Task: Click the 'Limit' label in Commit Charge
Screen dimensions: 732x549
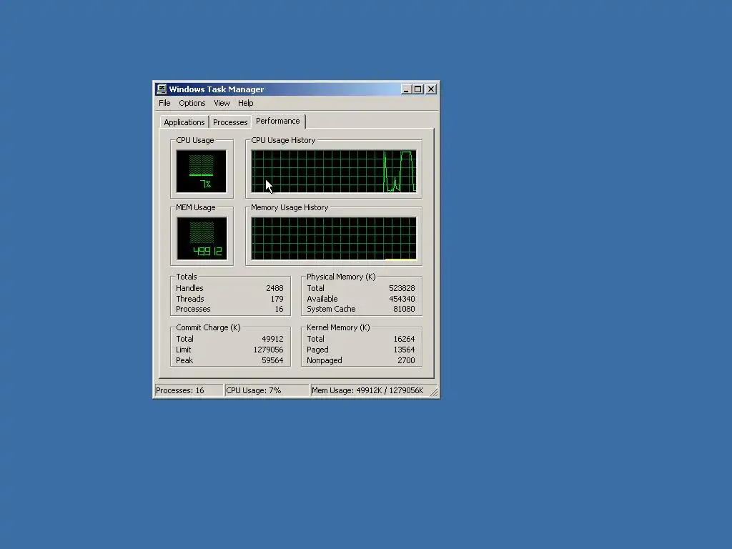Action: click(184, 350)
